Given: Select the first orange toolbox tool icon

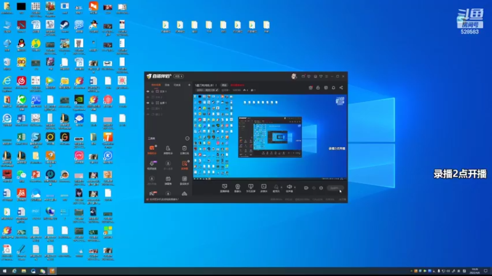Looking at the screenshot, I should pos(152,149).
